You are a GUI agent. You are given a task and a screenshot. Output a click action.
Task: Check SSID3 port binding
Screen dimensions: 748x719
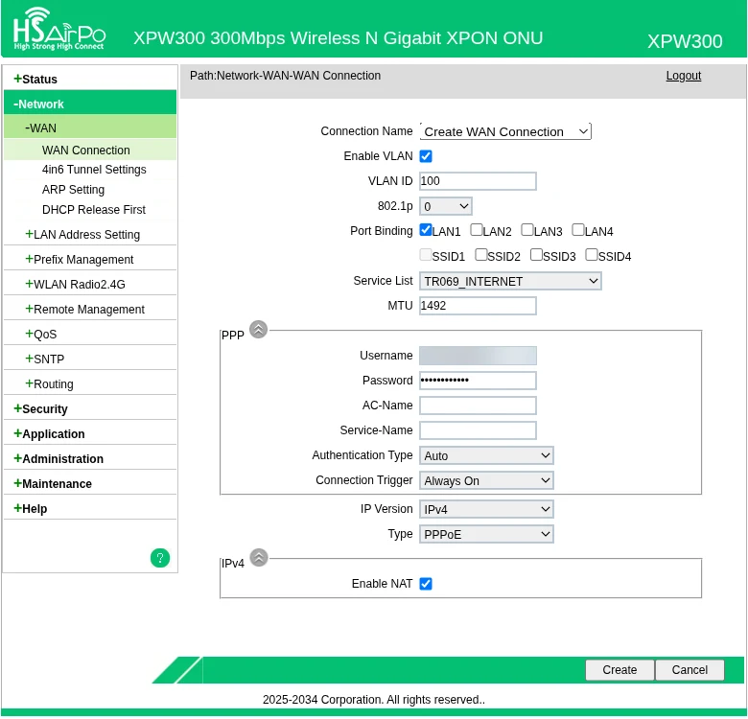[x=536, y=255]
